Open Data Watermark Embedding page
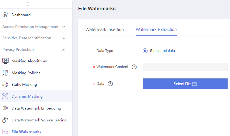 click(36, 108)
